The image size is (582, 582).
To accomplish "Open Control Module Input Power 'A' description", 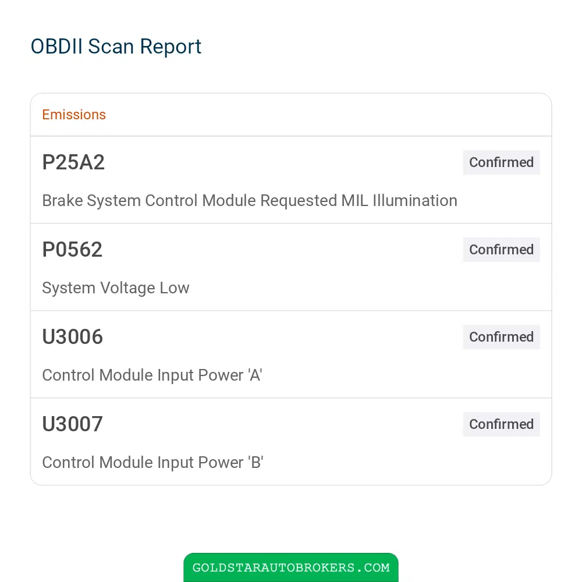I will (x=152, y=375).
